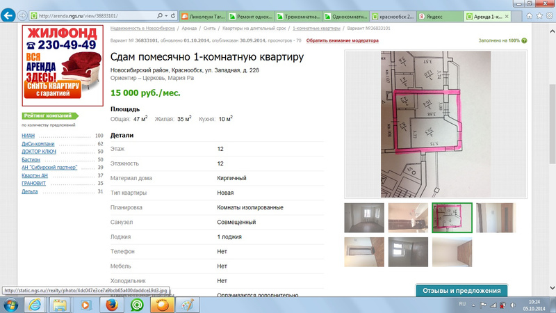Open Firefox from the taskbar
Screen dimensions: 556x313
pos(111,305)
